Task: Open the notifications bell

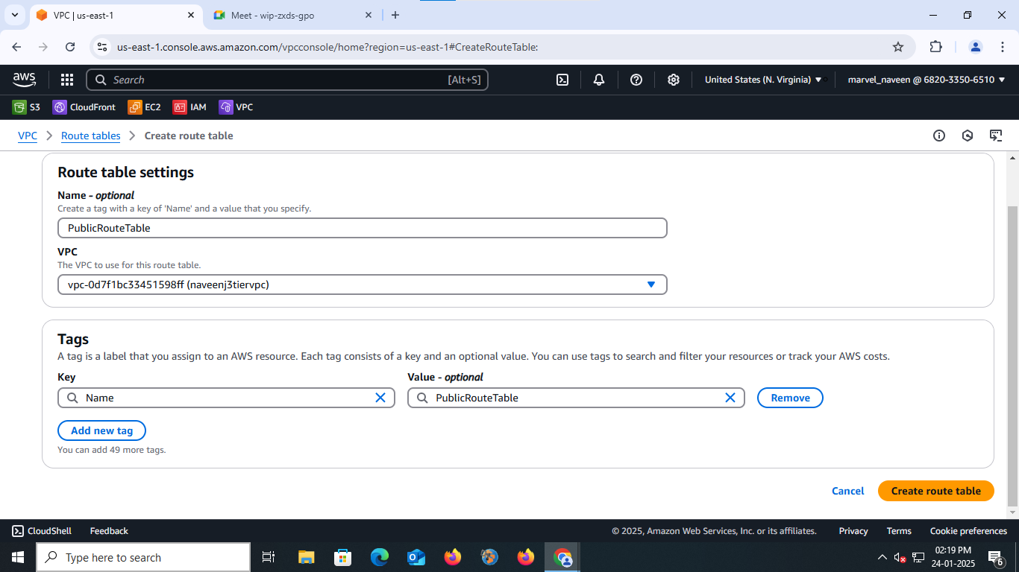Action: tap(599, 80)
